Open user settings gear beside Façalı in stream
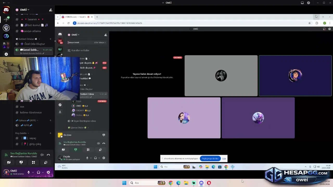The width and height of the screenshot is (333, 187). [x=104, y=158]
